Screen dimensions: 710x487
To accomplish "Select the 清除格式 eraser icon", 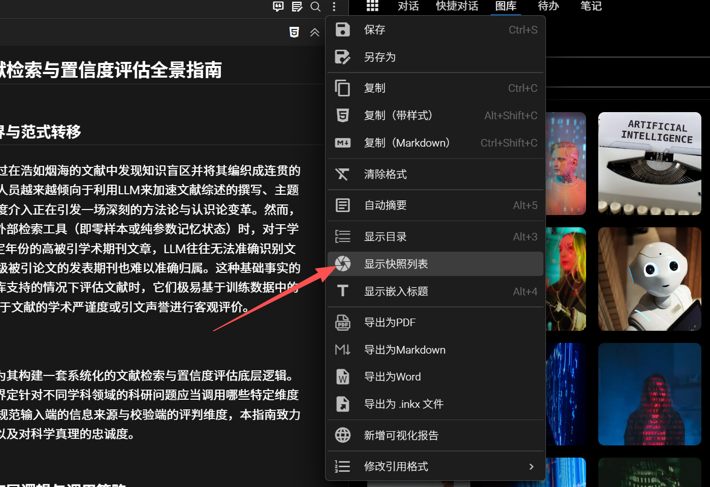I will pyautogui.click(x=343, y=174).
